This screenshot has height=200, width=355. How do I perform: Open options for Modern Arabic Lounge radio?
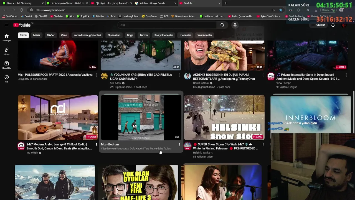point(97,145)
